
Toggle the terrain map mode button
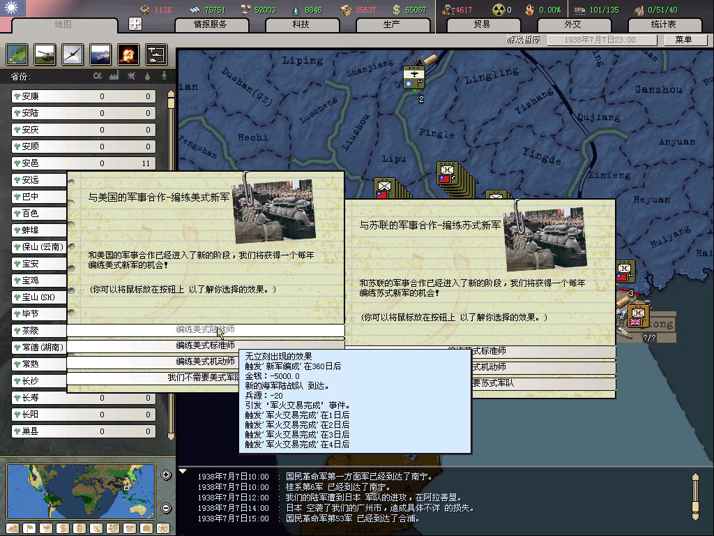pos(11,528)
